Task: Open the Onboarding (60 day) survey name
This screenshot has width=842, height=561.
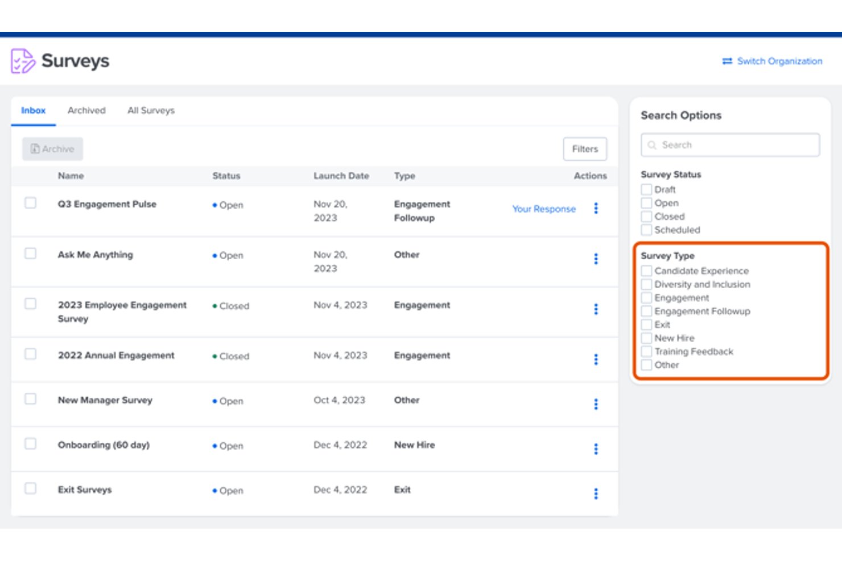Action: click(104, 445)
